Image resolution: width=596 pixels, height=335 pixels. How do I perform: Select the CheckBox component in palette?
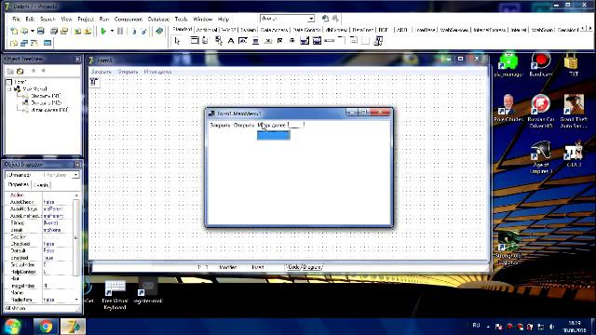click(279, 41)
